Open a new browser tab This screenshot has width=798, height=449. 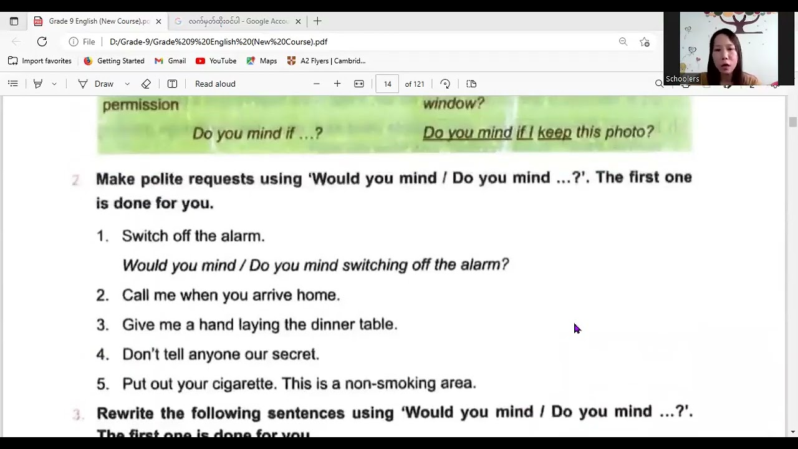click(317, 21)
